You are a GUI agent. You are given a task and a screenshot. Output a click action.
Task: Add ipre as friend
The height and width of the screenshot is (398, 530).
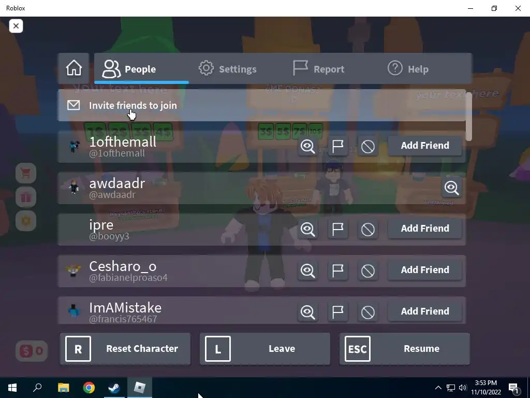click(x=425, y=229)
